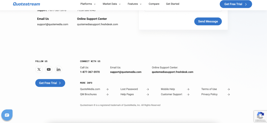
Task: Expand the Market Data menu
Action: 112,4
